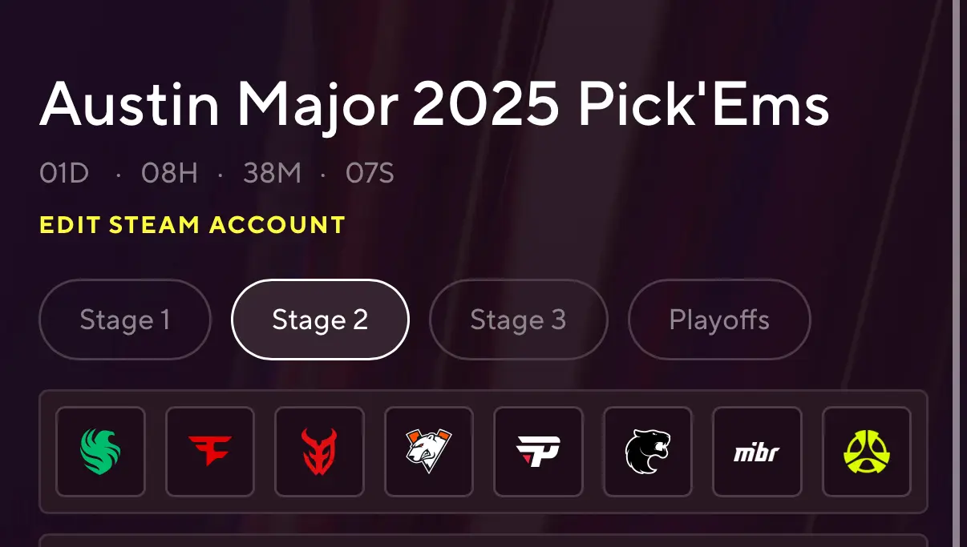Select the green Team Falcons logo
The image size is (967, 547).
[100, 452]
